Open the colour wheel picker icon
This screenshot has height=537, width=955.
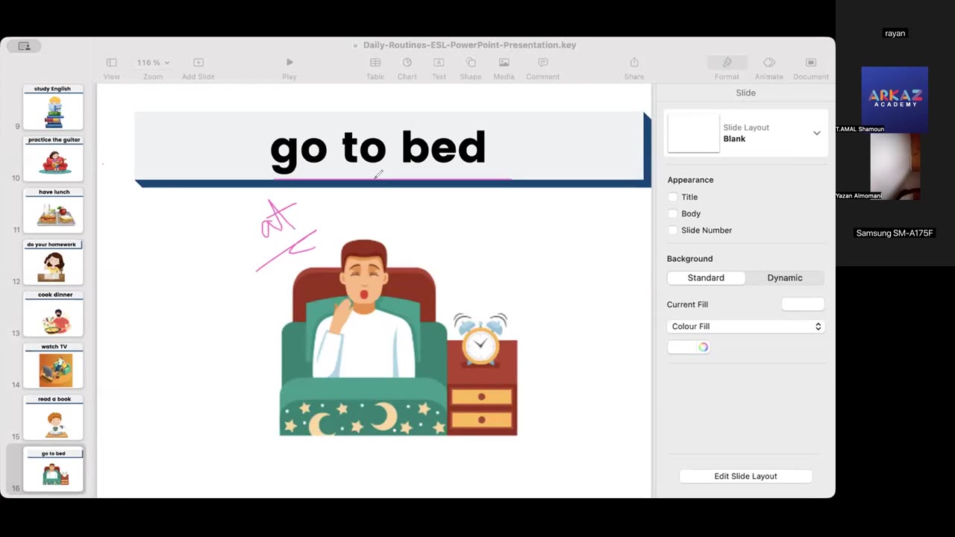point(703,347)
